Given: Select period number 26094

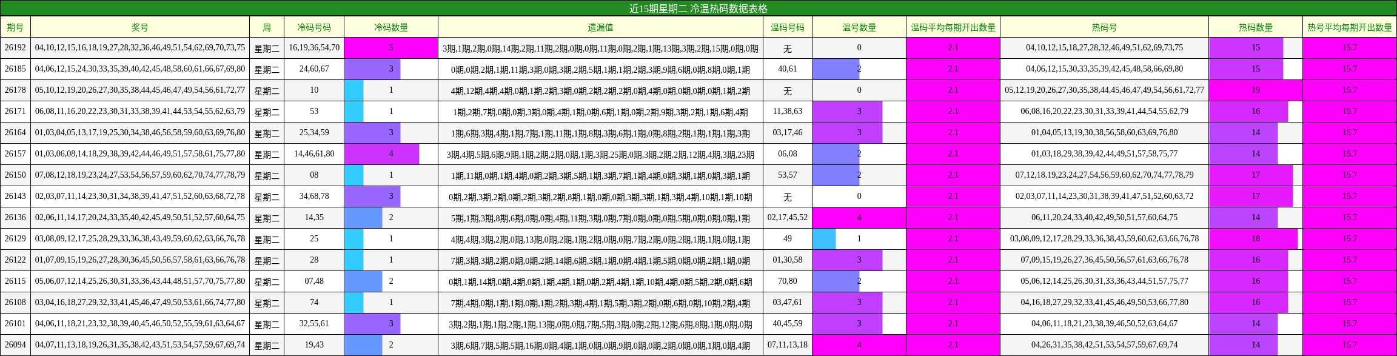Looking at the screenshot, I should (x=15, y=345).
